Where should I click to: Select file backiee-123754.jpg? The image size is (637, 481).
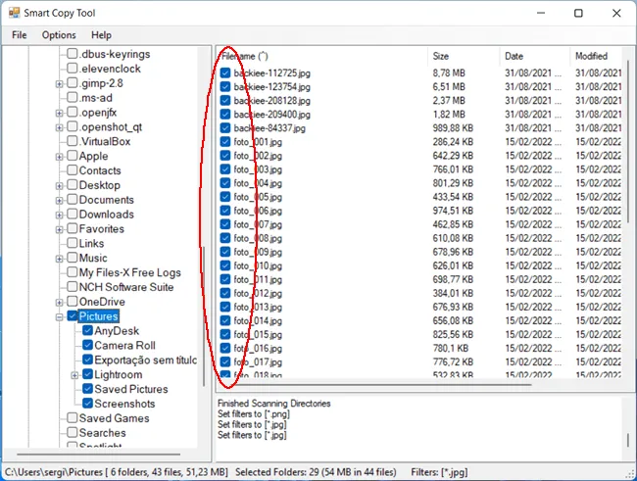click(271, 87)
